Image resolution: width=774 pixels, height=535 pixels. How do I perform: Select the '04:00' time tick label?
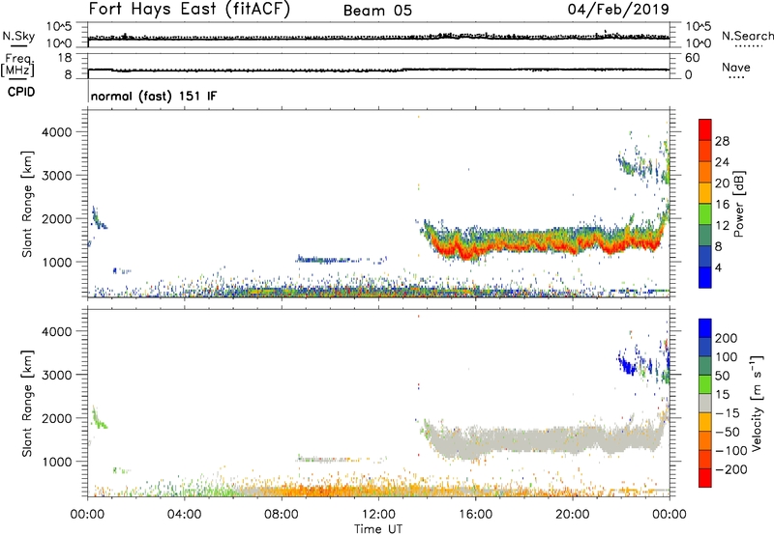[x=184, y=515]
